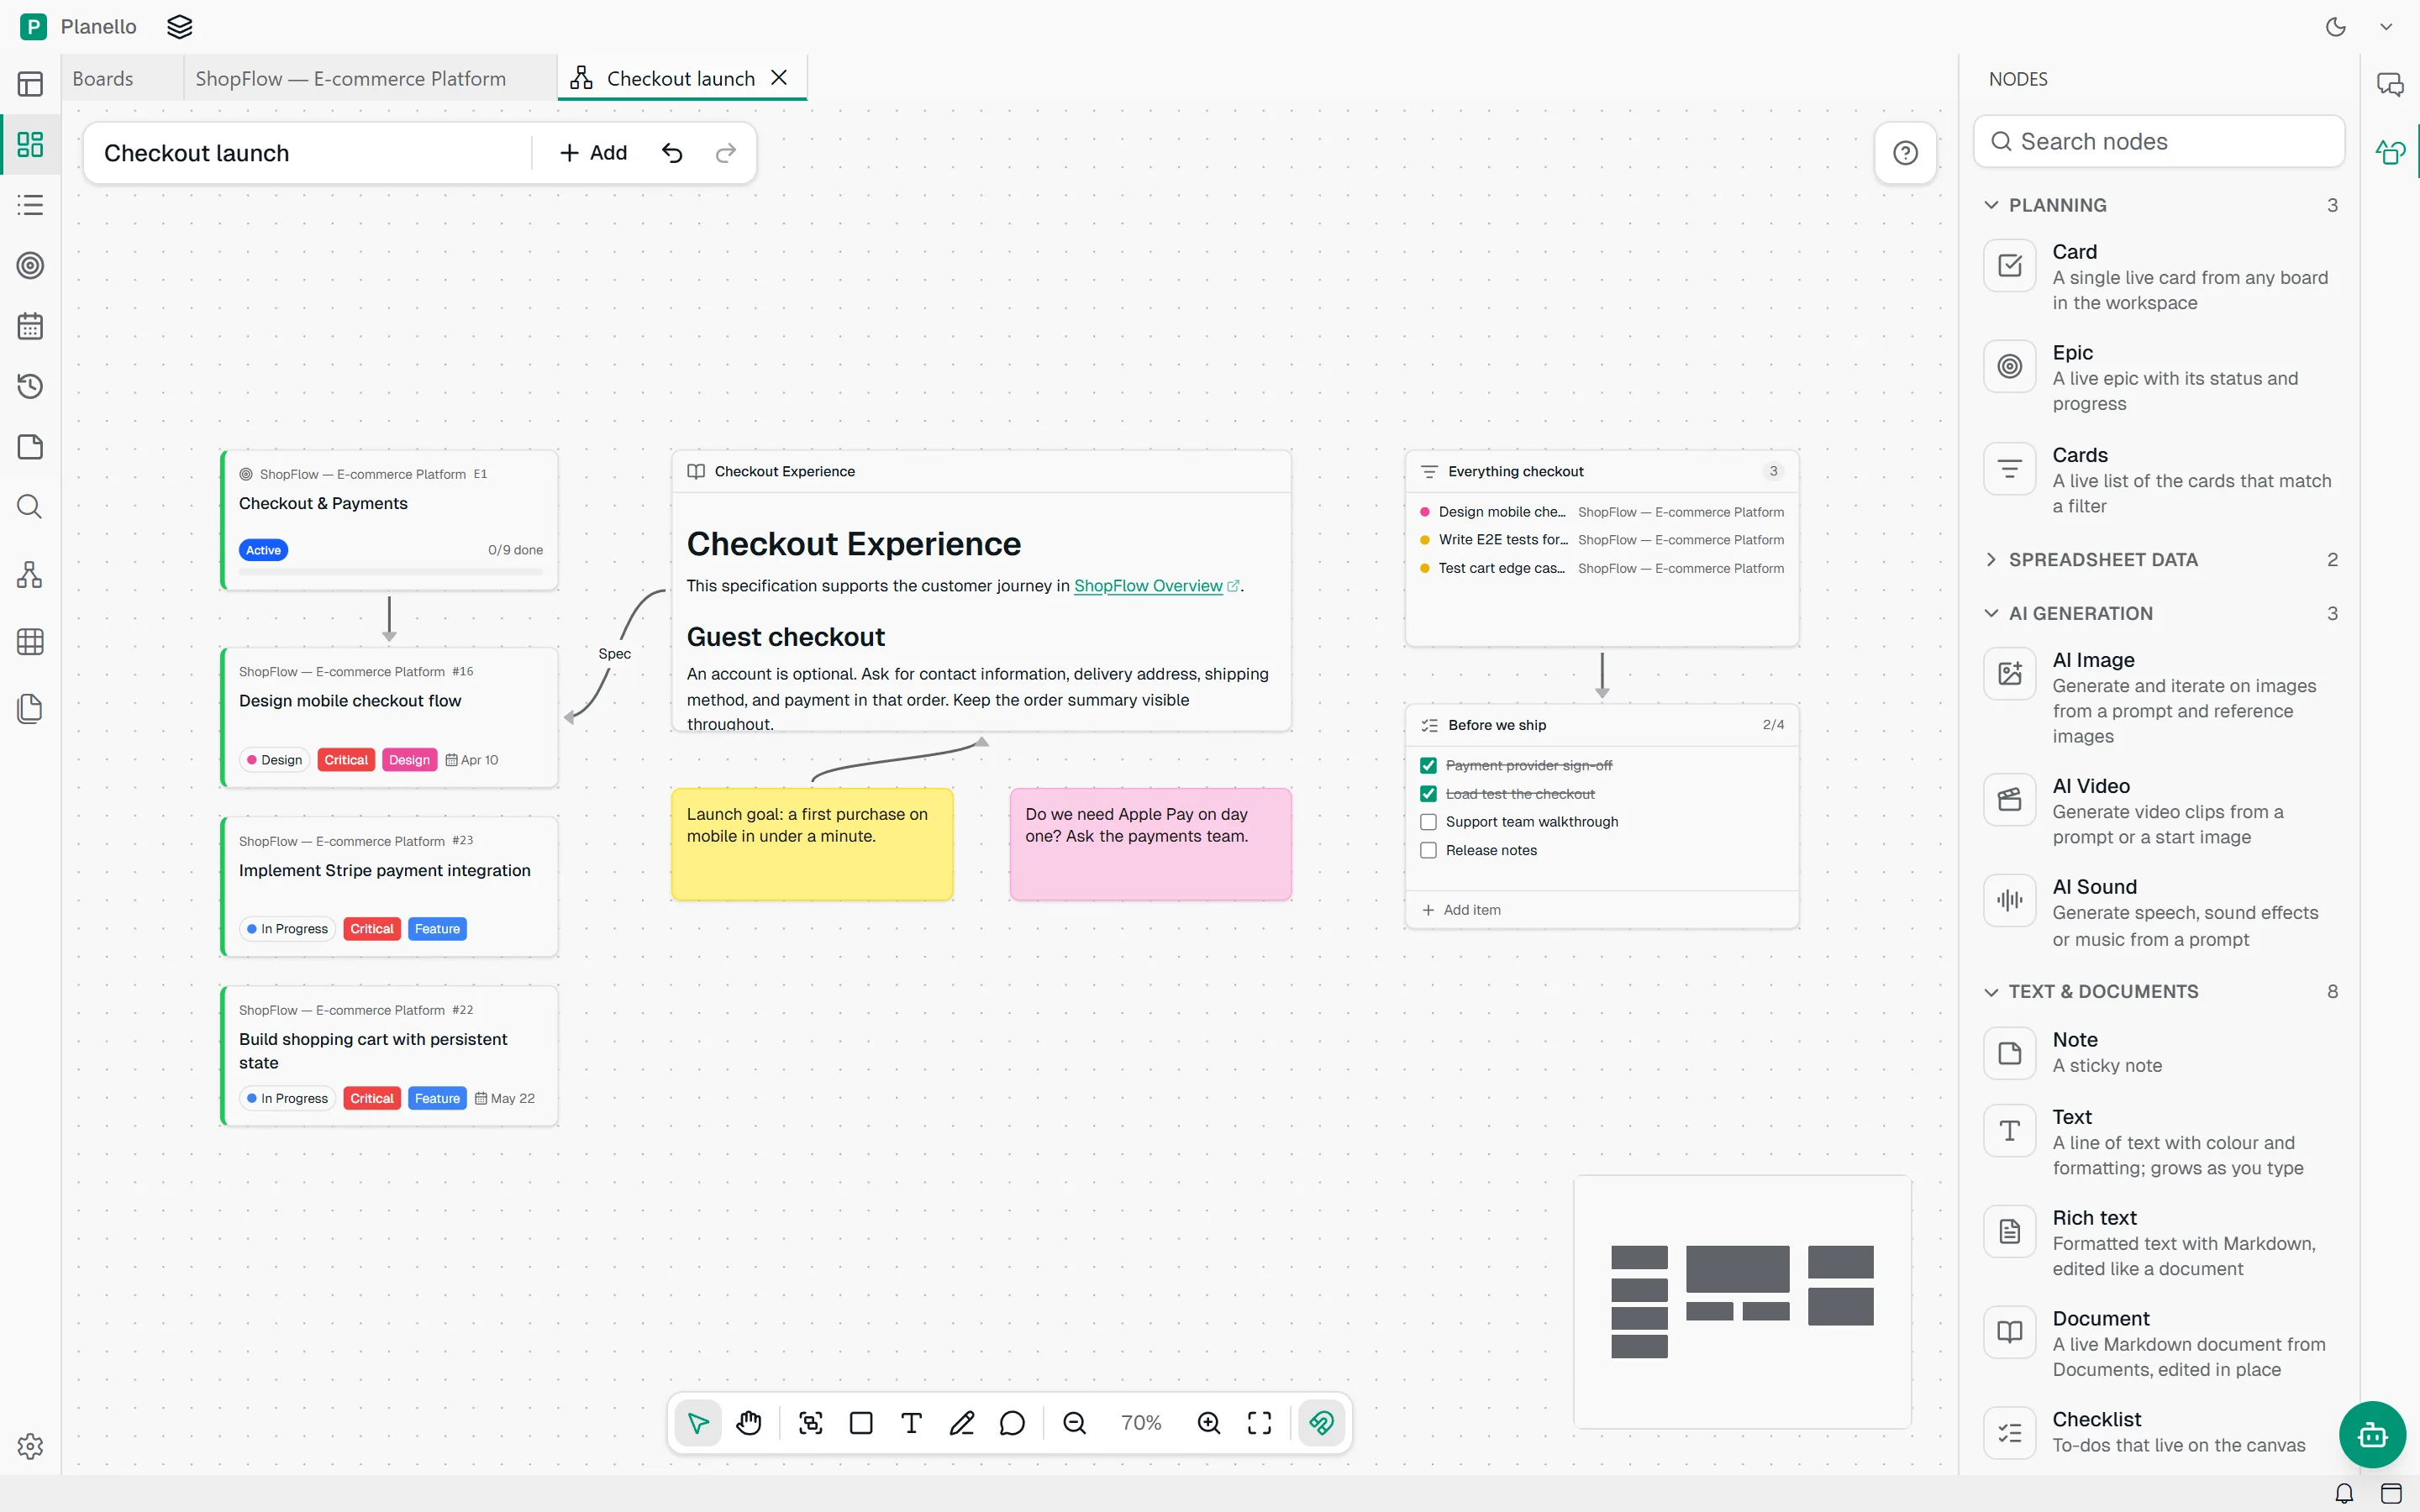Open settings gear in the left sidebar
This screenshot has width=2420, height=1512.
tap(30, 1446)
